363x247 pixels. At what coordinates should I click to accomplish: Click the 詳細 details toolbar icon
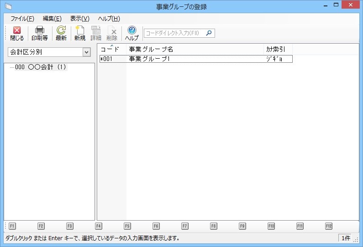pyautogui.click(x=96, y=33)
